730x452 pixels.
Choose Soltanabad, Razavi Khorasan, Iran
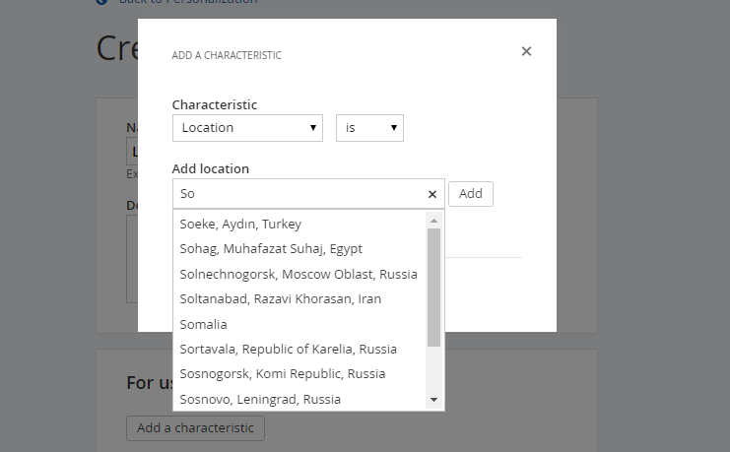coord(299,298)
